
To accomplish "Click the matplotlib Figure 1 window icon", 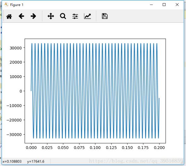I will (x=6, y=5).
